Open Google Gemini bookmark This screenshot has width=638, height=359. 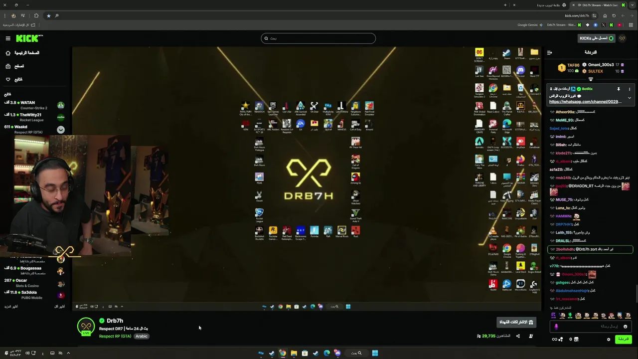(x=530, y=25)
